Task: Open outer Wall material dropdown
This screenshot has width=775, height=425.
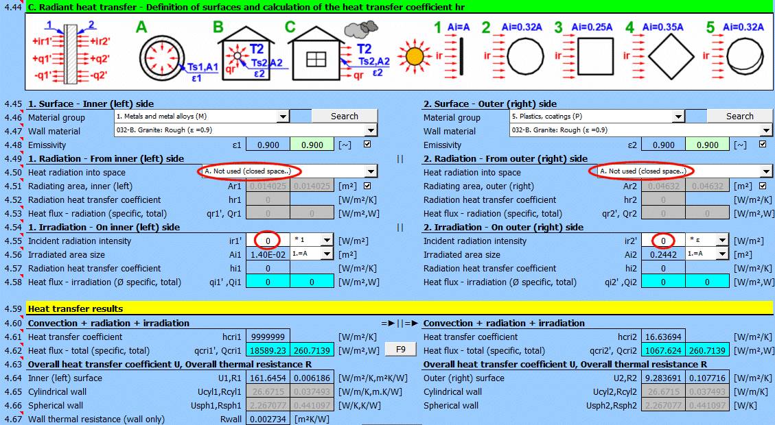Action: (766, 131)
